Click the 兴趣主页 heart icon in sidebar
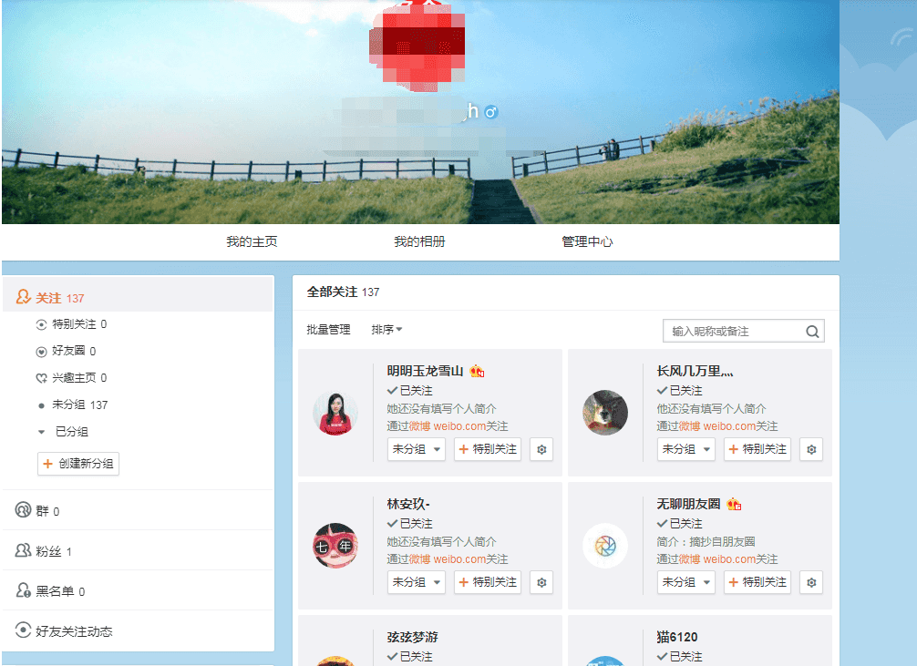The height and width of the screenshot is (666, 917). (41, 378)
